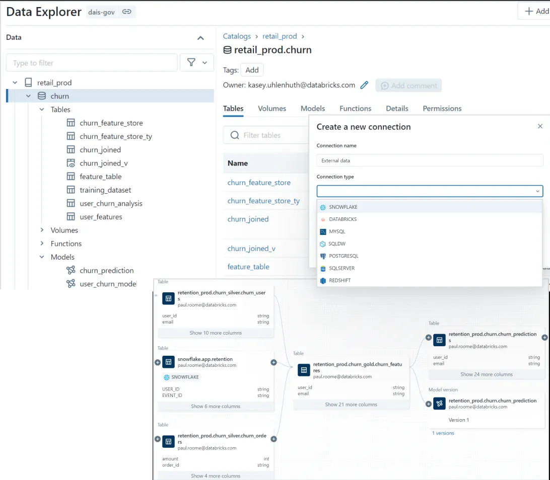550x480 pixels.
Task: Click churn schema database icon in tree
Action: [x=42, y=96]
